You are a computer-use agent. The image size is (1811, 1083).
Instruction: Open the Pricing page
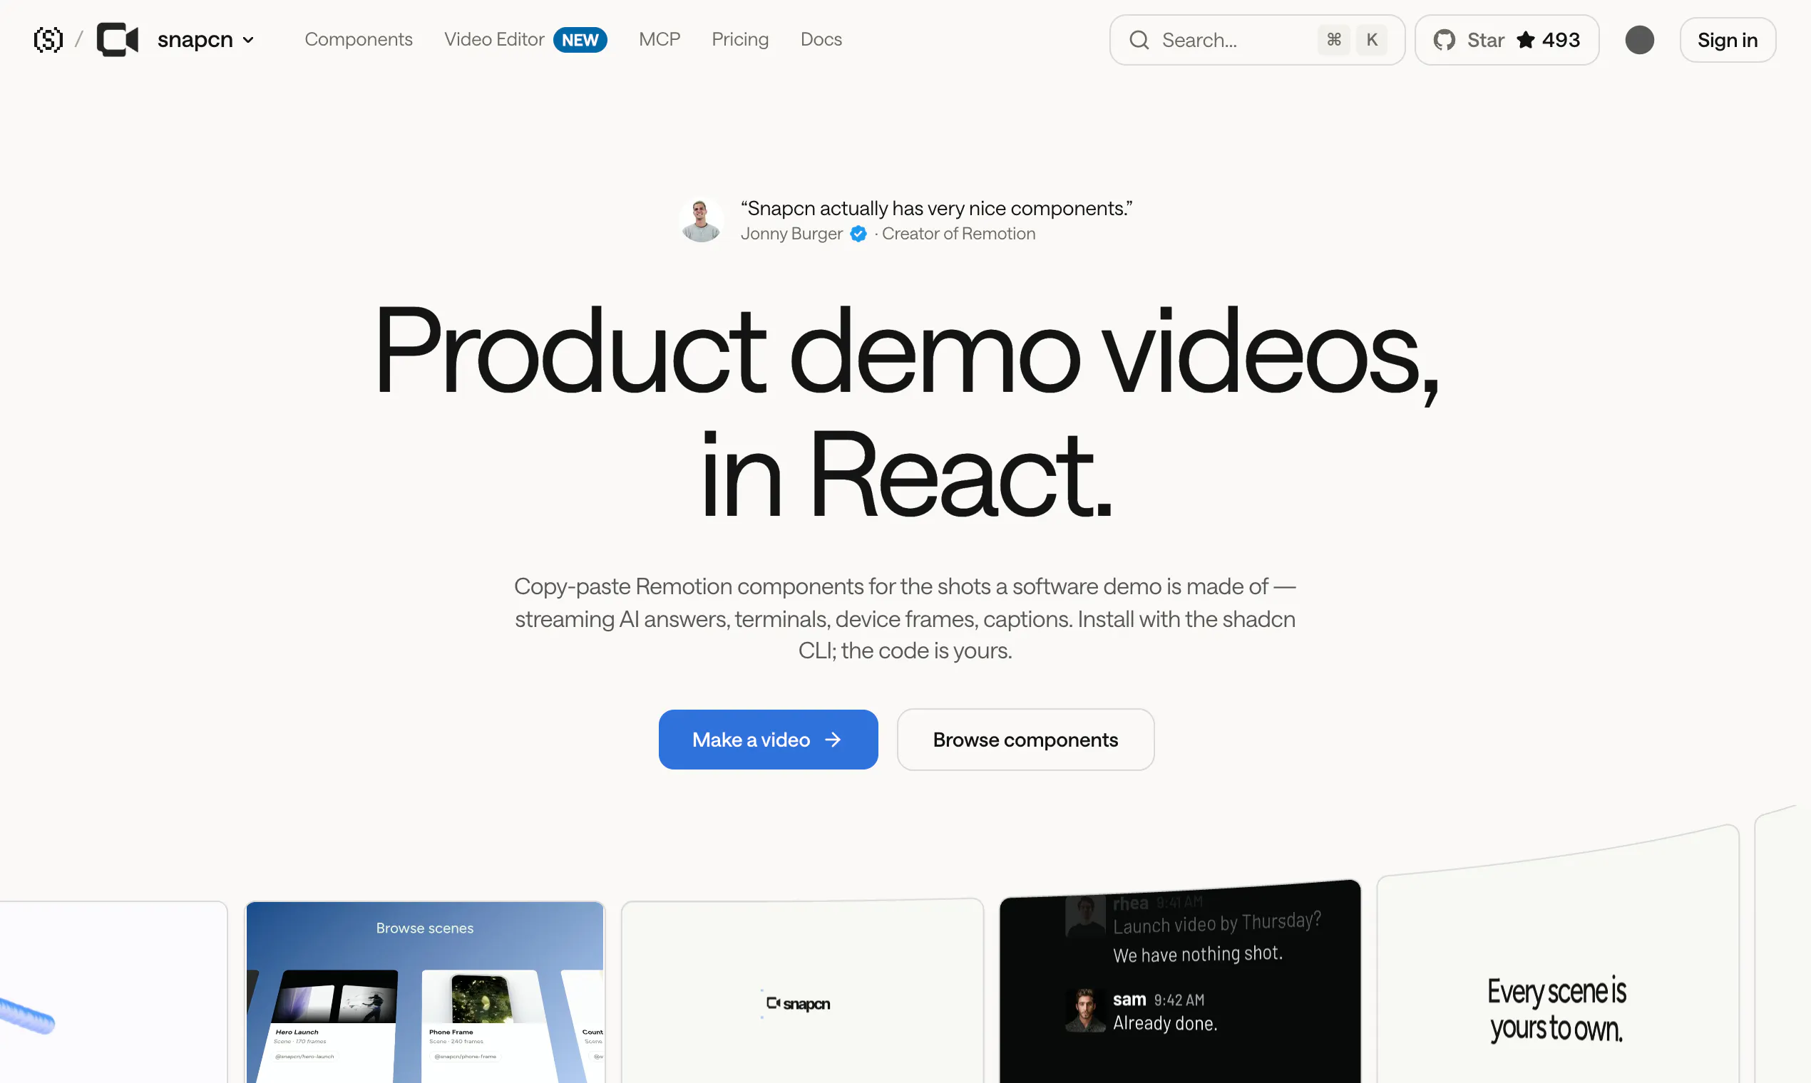coord(741,39)
